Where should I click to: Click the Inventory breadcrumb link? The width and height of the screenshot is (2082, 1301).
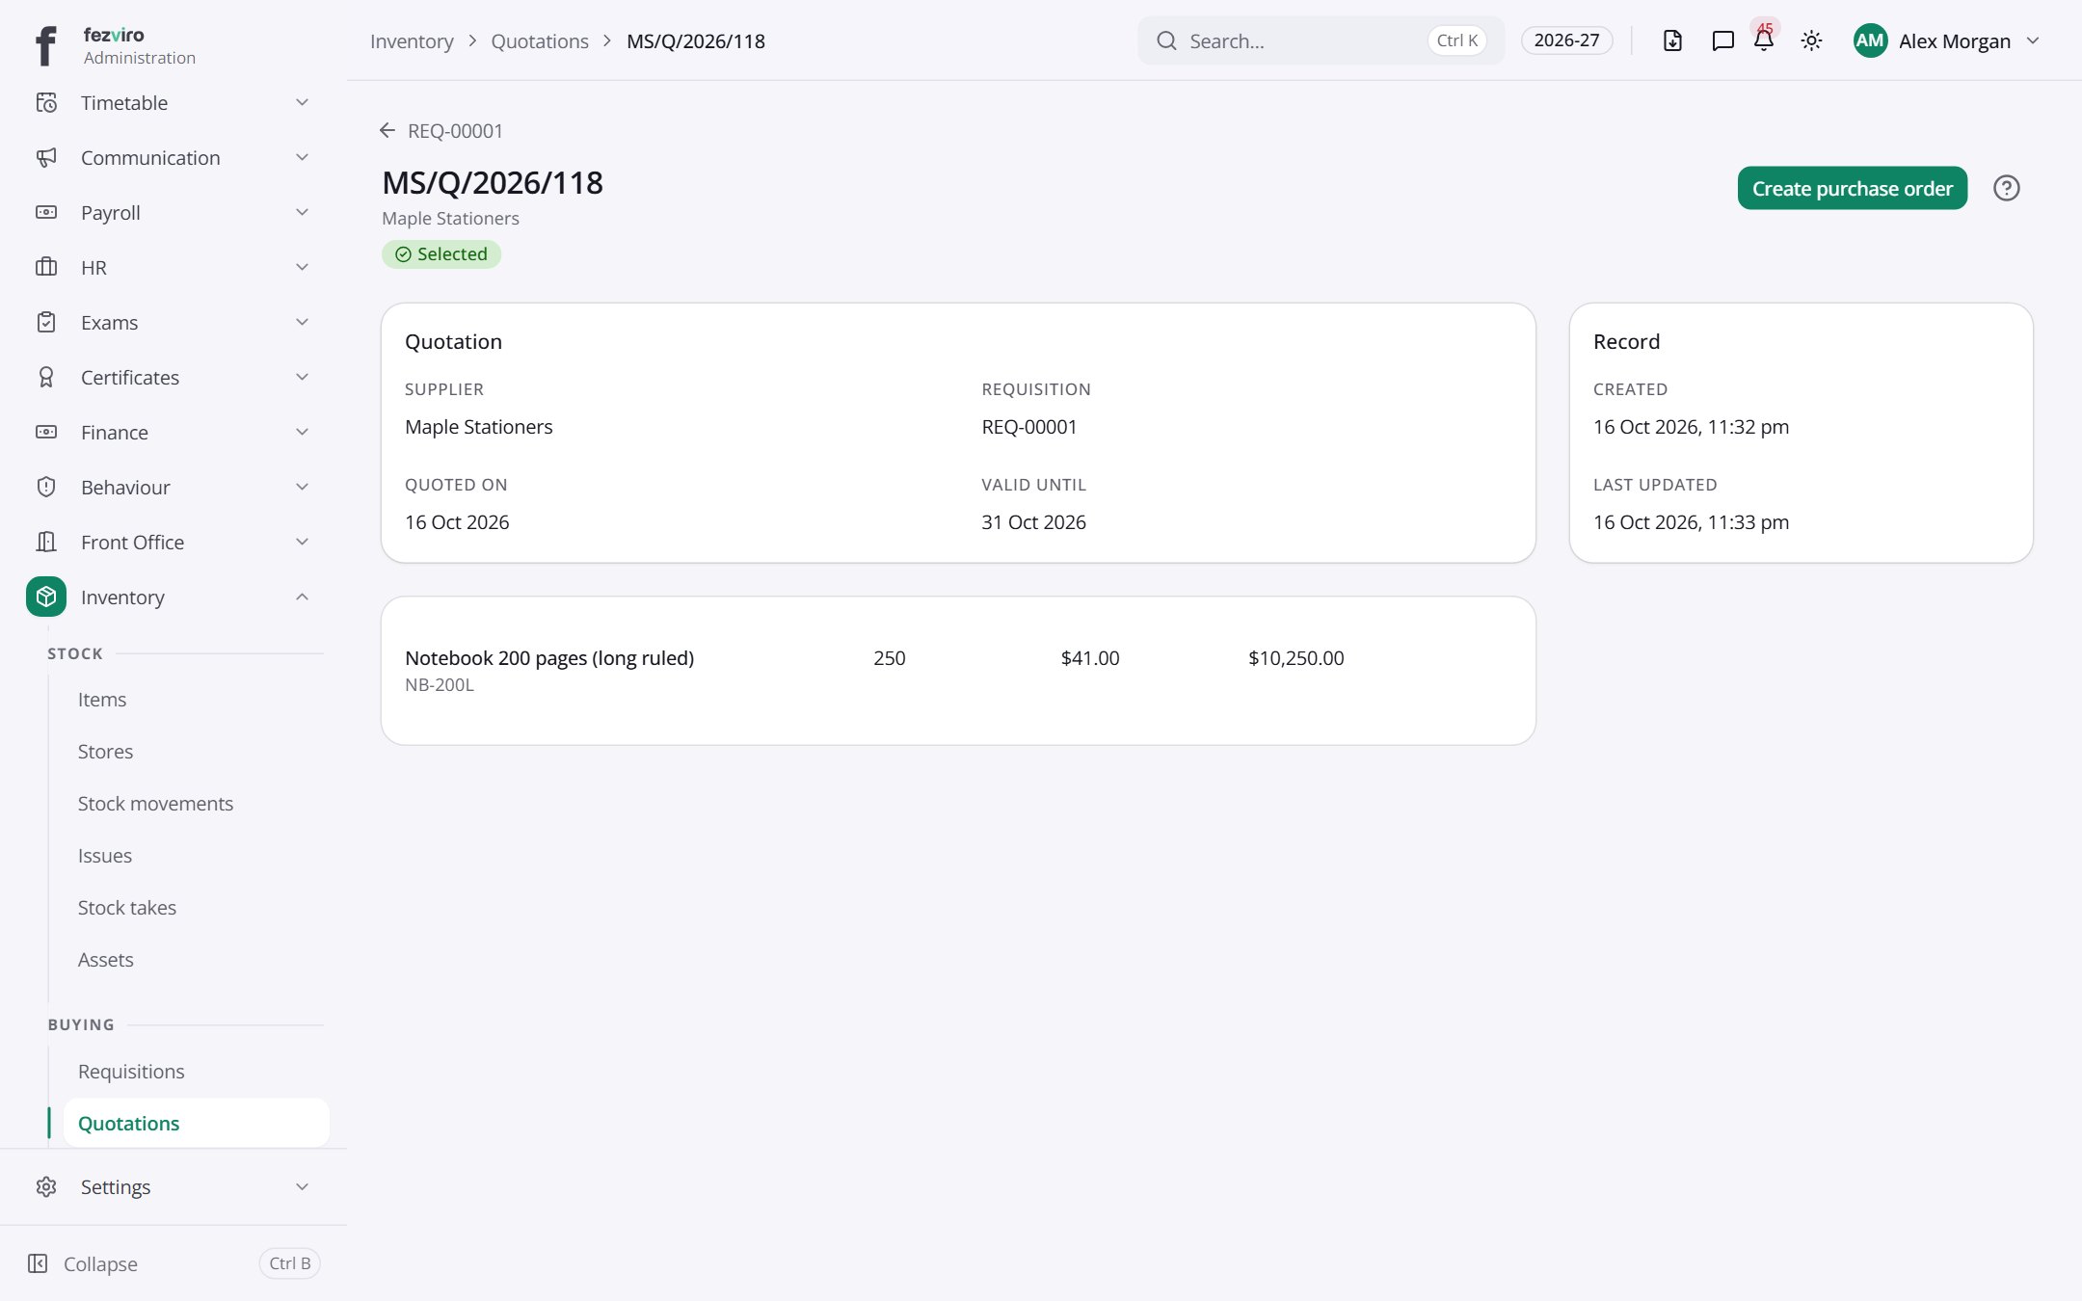click(x=412, y=40)
